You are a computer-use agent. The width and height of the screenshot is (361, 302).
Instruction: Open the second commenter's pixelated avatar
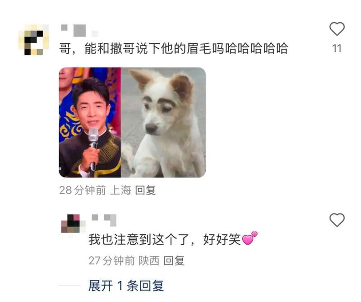(x=73, y=223)
